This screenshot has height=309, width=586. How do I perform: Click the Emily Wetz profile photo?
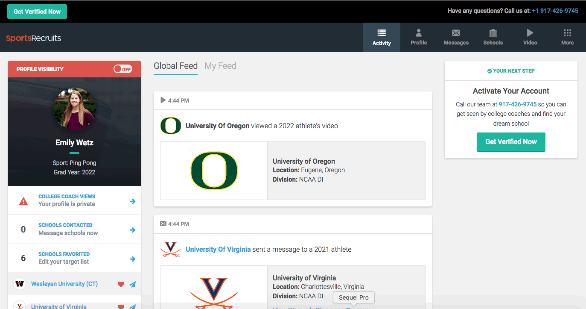click(x=74, y=109)
